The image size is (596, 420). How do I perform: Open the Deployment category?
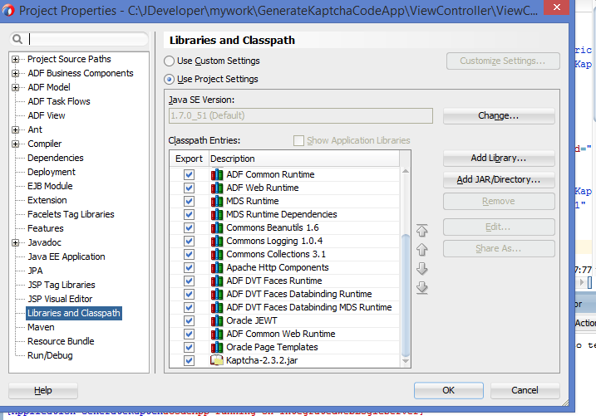tap(52, 172)
